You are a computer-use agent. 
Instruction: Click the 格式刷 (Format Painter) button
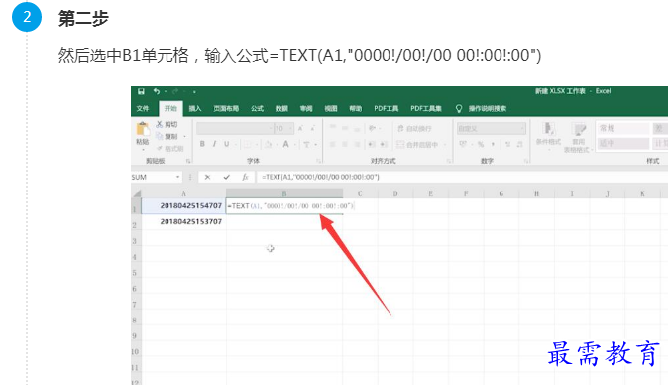coord(169,149)
